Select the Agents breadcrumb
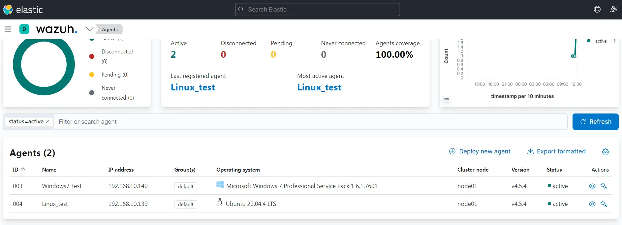This screenshot has width=622, height=225. point(109,30)
